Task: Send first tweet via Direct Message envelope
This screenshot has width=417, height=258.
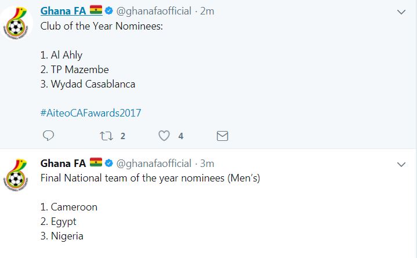Action: 222,136
